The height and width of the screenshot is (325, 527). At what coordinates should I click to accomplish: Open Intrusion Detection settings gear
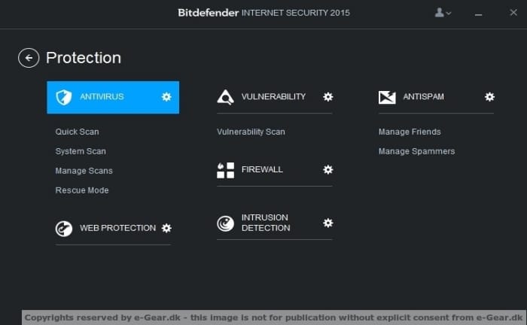(x=327, y=223)
